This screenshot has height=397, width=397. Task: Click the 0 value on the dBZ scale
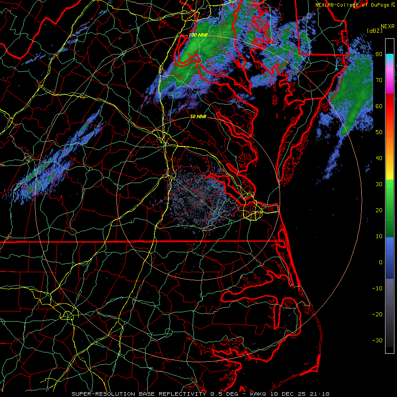[x=381, y=262]
